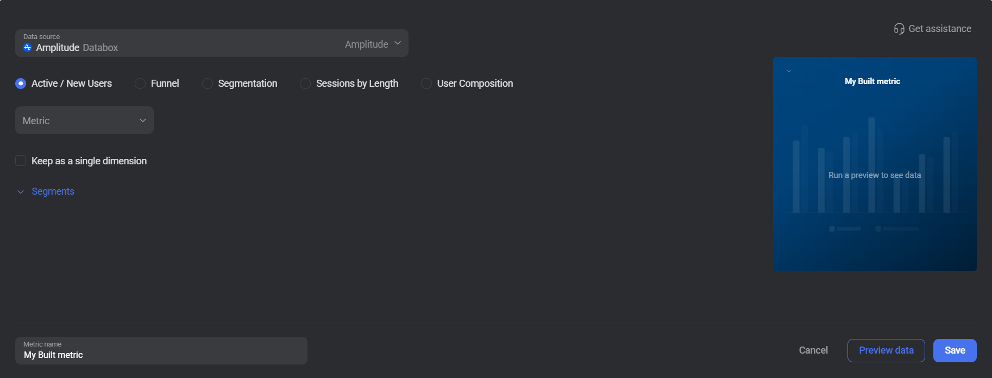Choose User Composition radio option

(426, 84)
